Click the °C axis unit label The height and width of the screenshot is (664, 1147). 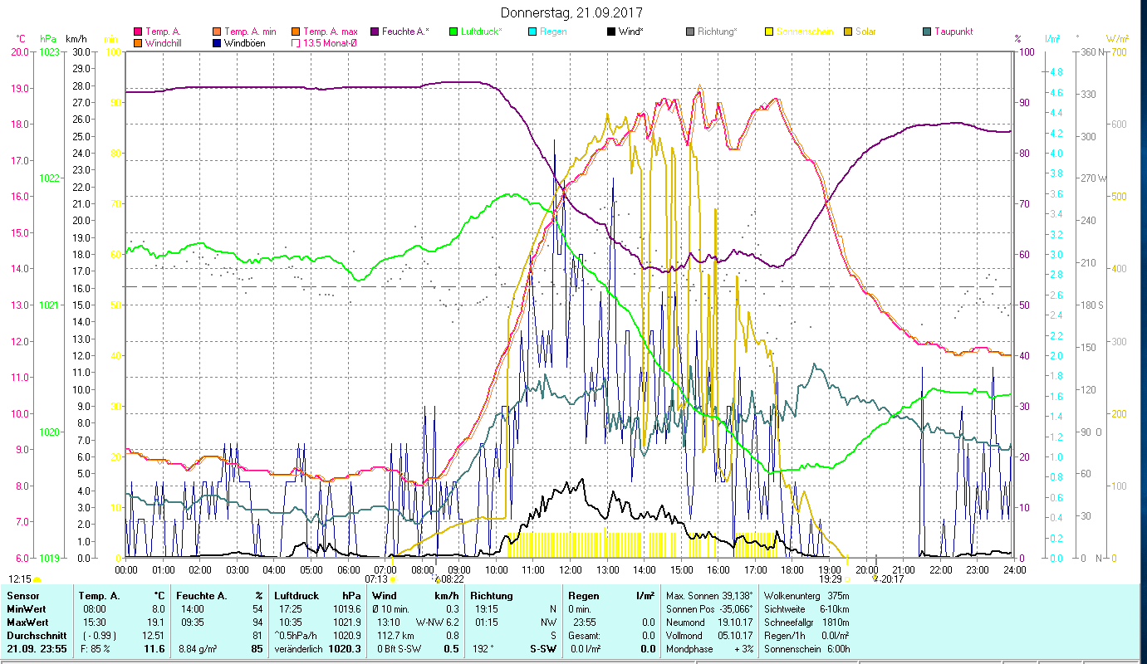(x=21, y=39)
